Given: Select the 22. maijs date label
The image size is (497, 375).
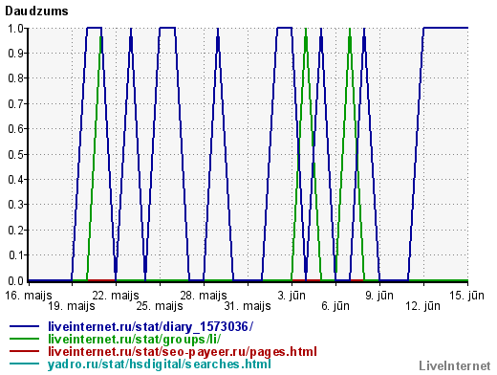Looking at the screenshot, I should click(116, 296).
